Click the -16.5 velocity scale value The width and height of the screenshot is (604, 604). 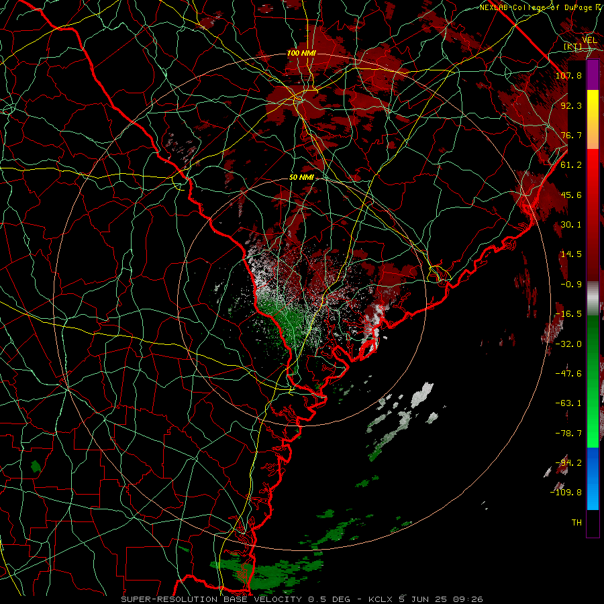568,314
